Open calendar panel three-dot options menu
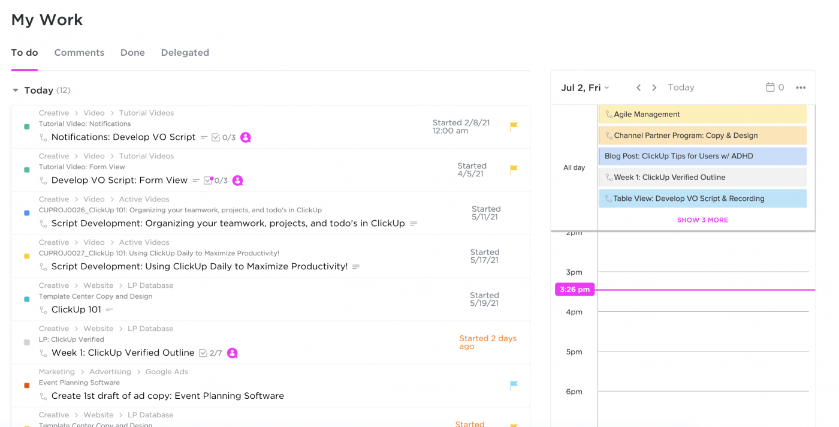 click(801, 88)
